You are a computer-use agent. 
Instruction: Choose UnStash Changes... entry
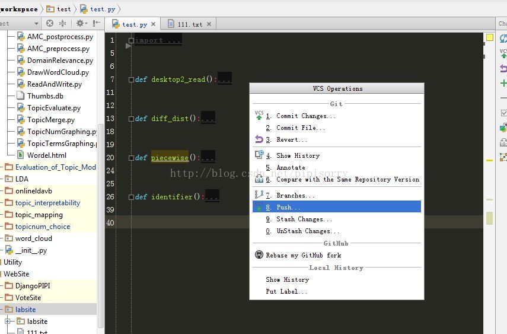click(337, 231)
